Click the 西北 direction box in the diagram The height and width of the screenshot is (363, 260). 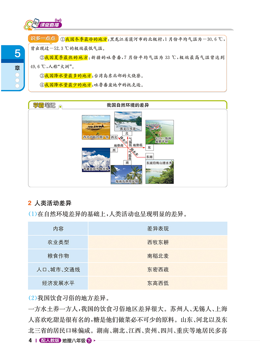point(114,137)
